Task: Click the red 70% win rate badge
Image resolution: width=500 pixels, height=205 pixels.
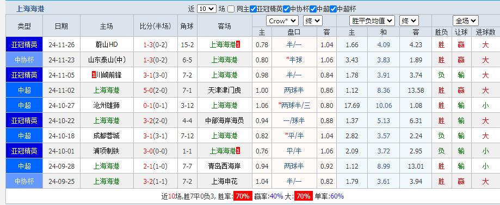Action: point(242,196)
